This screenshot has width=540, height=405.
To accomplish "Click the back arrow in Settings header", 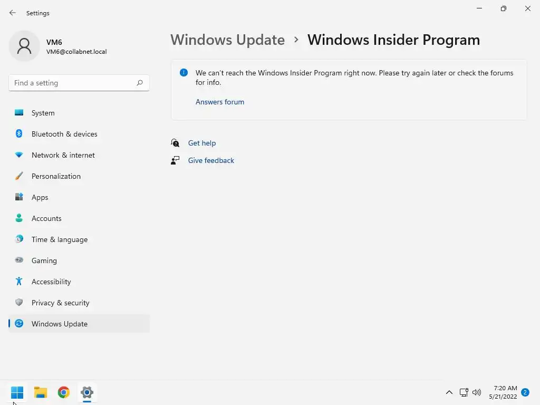I will pos(13,13).
